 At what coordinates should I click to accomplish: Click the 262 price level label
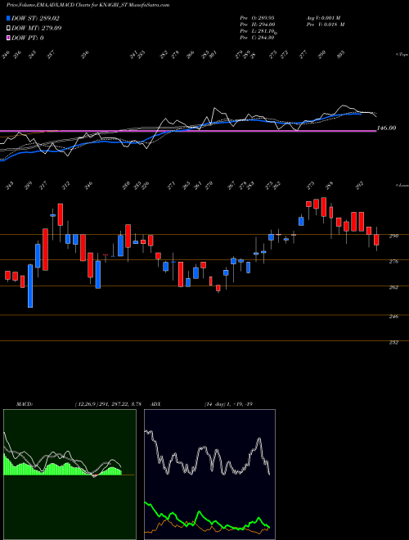[x=394, y=287]
